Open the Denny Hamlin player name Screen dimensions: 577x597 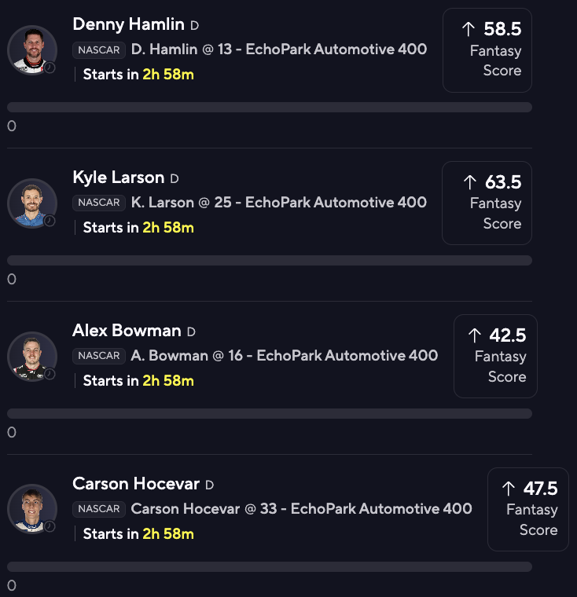(x=128, y=24)
